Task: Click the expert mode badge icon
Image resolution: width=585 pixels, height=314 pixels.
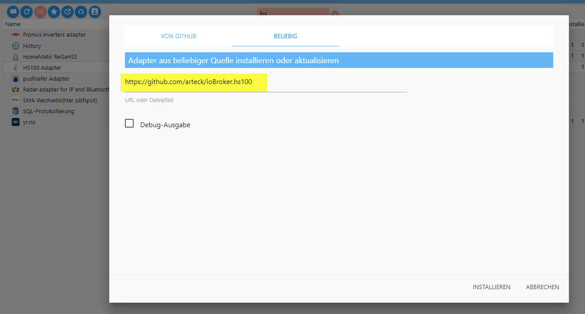Action: coord(95,12)
